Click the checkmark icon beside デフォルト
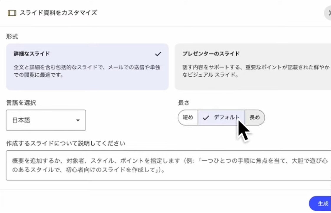The height and width of the screenshot is (213, 331). click(x=206, y=118)
